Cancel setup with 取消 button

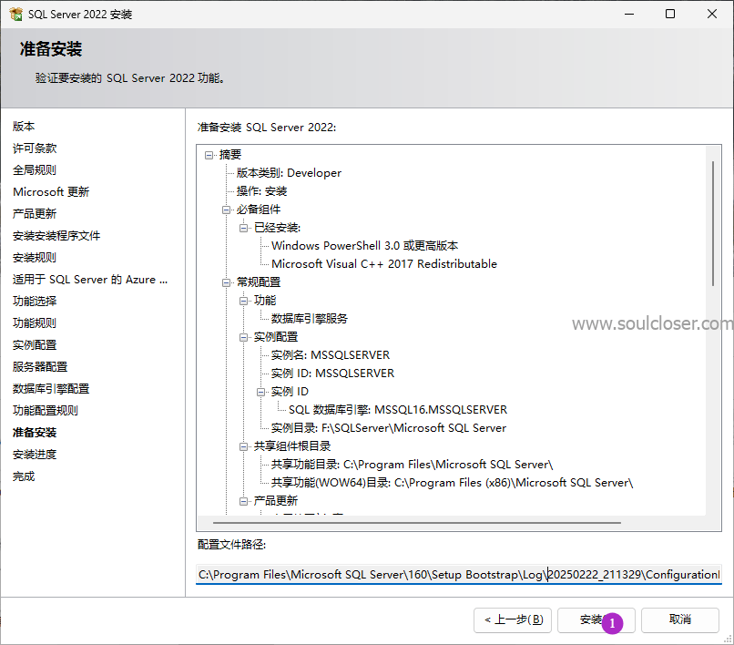pos(679,620)
